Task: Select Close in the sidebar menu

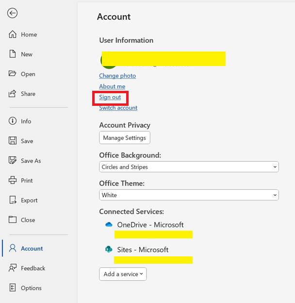Action: tap(28, 220)
